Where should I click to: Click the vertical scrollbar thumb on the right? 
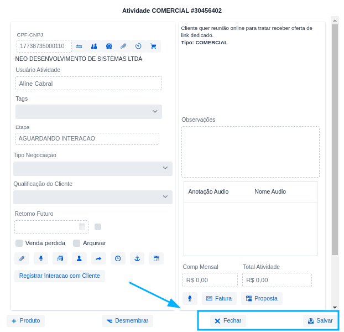pos(335,138)
